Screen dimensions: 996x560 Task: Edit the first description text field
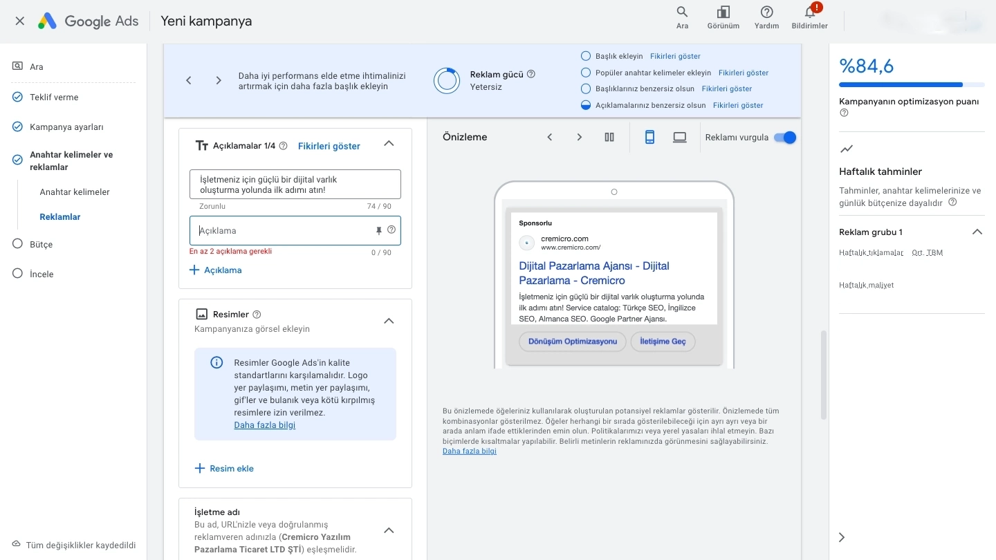295,185
